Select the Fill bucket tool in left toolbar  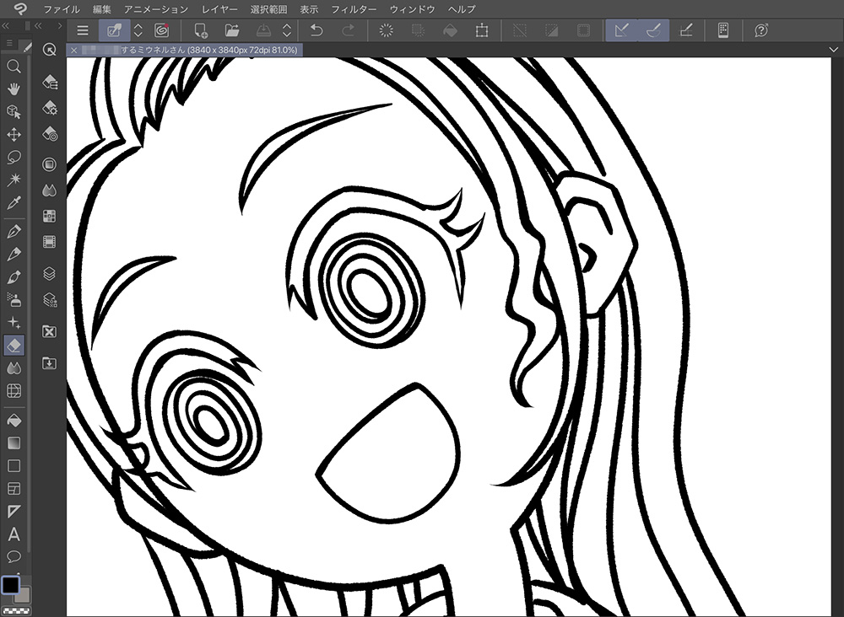click(x=14, y=420)
